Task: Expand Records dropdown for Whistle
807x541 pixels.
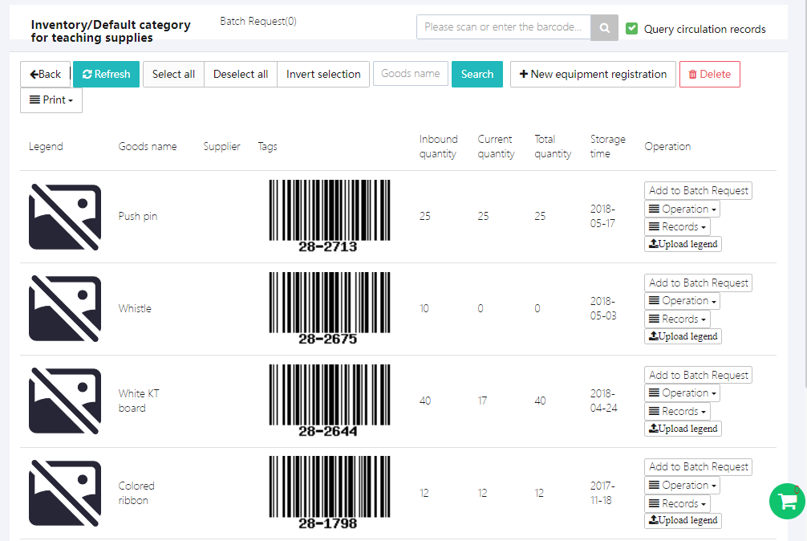Action: click(x=677, y=319)
